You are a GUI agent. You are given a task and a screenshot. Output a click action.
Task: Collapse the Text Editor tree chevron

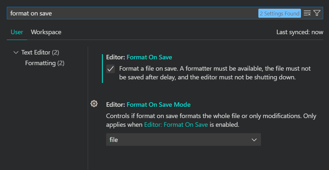(x=16, y=52)
